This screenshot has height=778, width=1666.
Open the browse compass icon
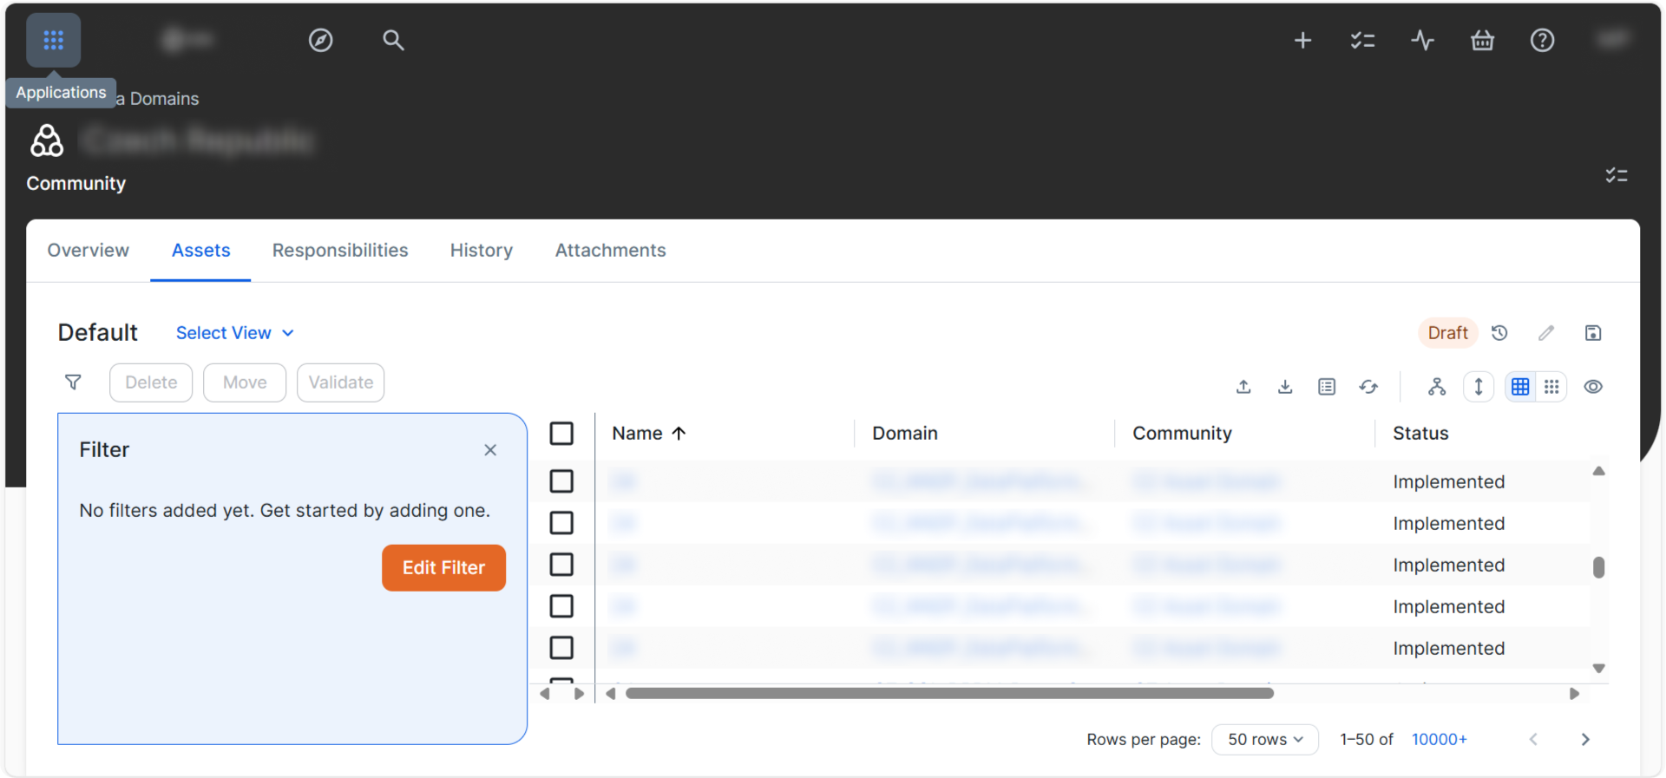[320, 40]
